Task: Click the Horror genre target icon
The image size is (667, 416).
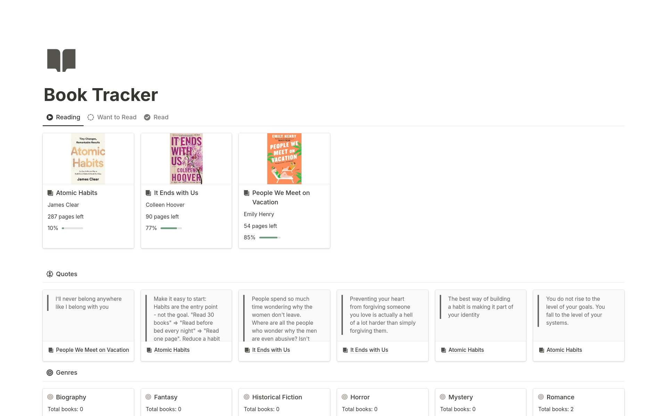Action: pyautogui.click(x=344, y=397)
